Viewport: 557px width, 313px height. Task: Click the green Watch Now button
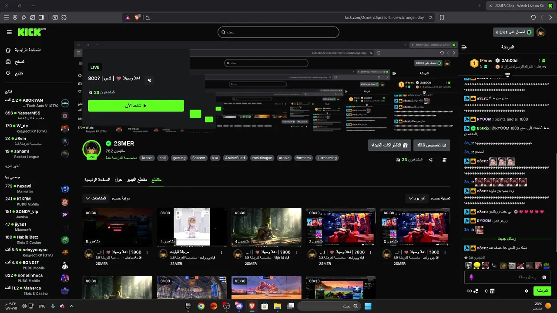(136, 106)
